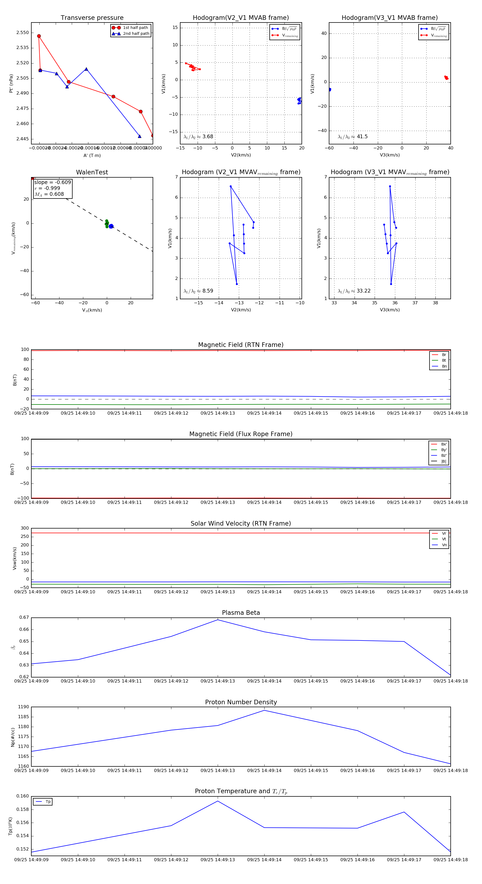Click title "Hodogram(V3_V1 MVAB frame)"
The height and width of the screenshot is (884, 482).
(x=390, y=18)
